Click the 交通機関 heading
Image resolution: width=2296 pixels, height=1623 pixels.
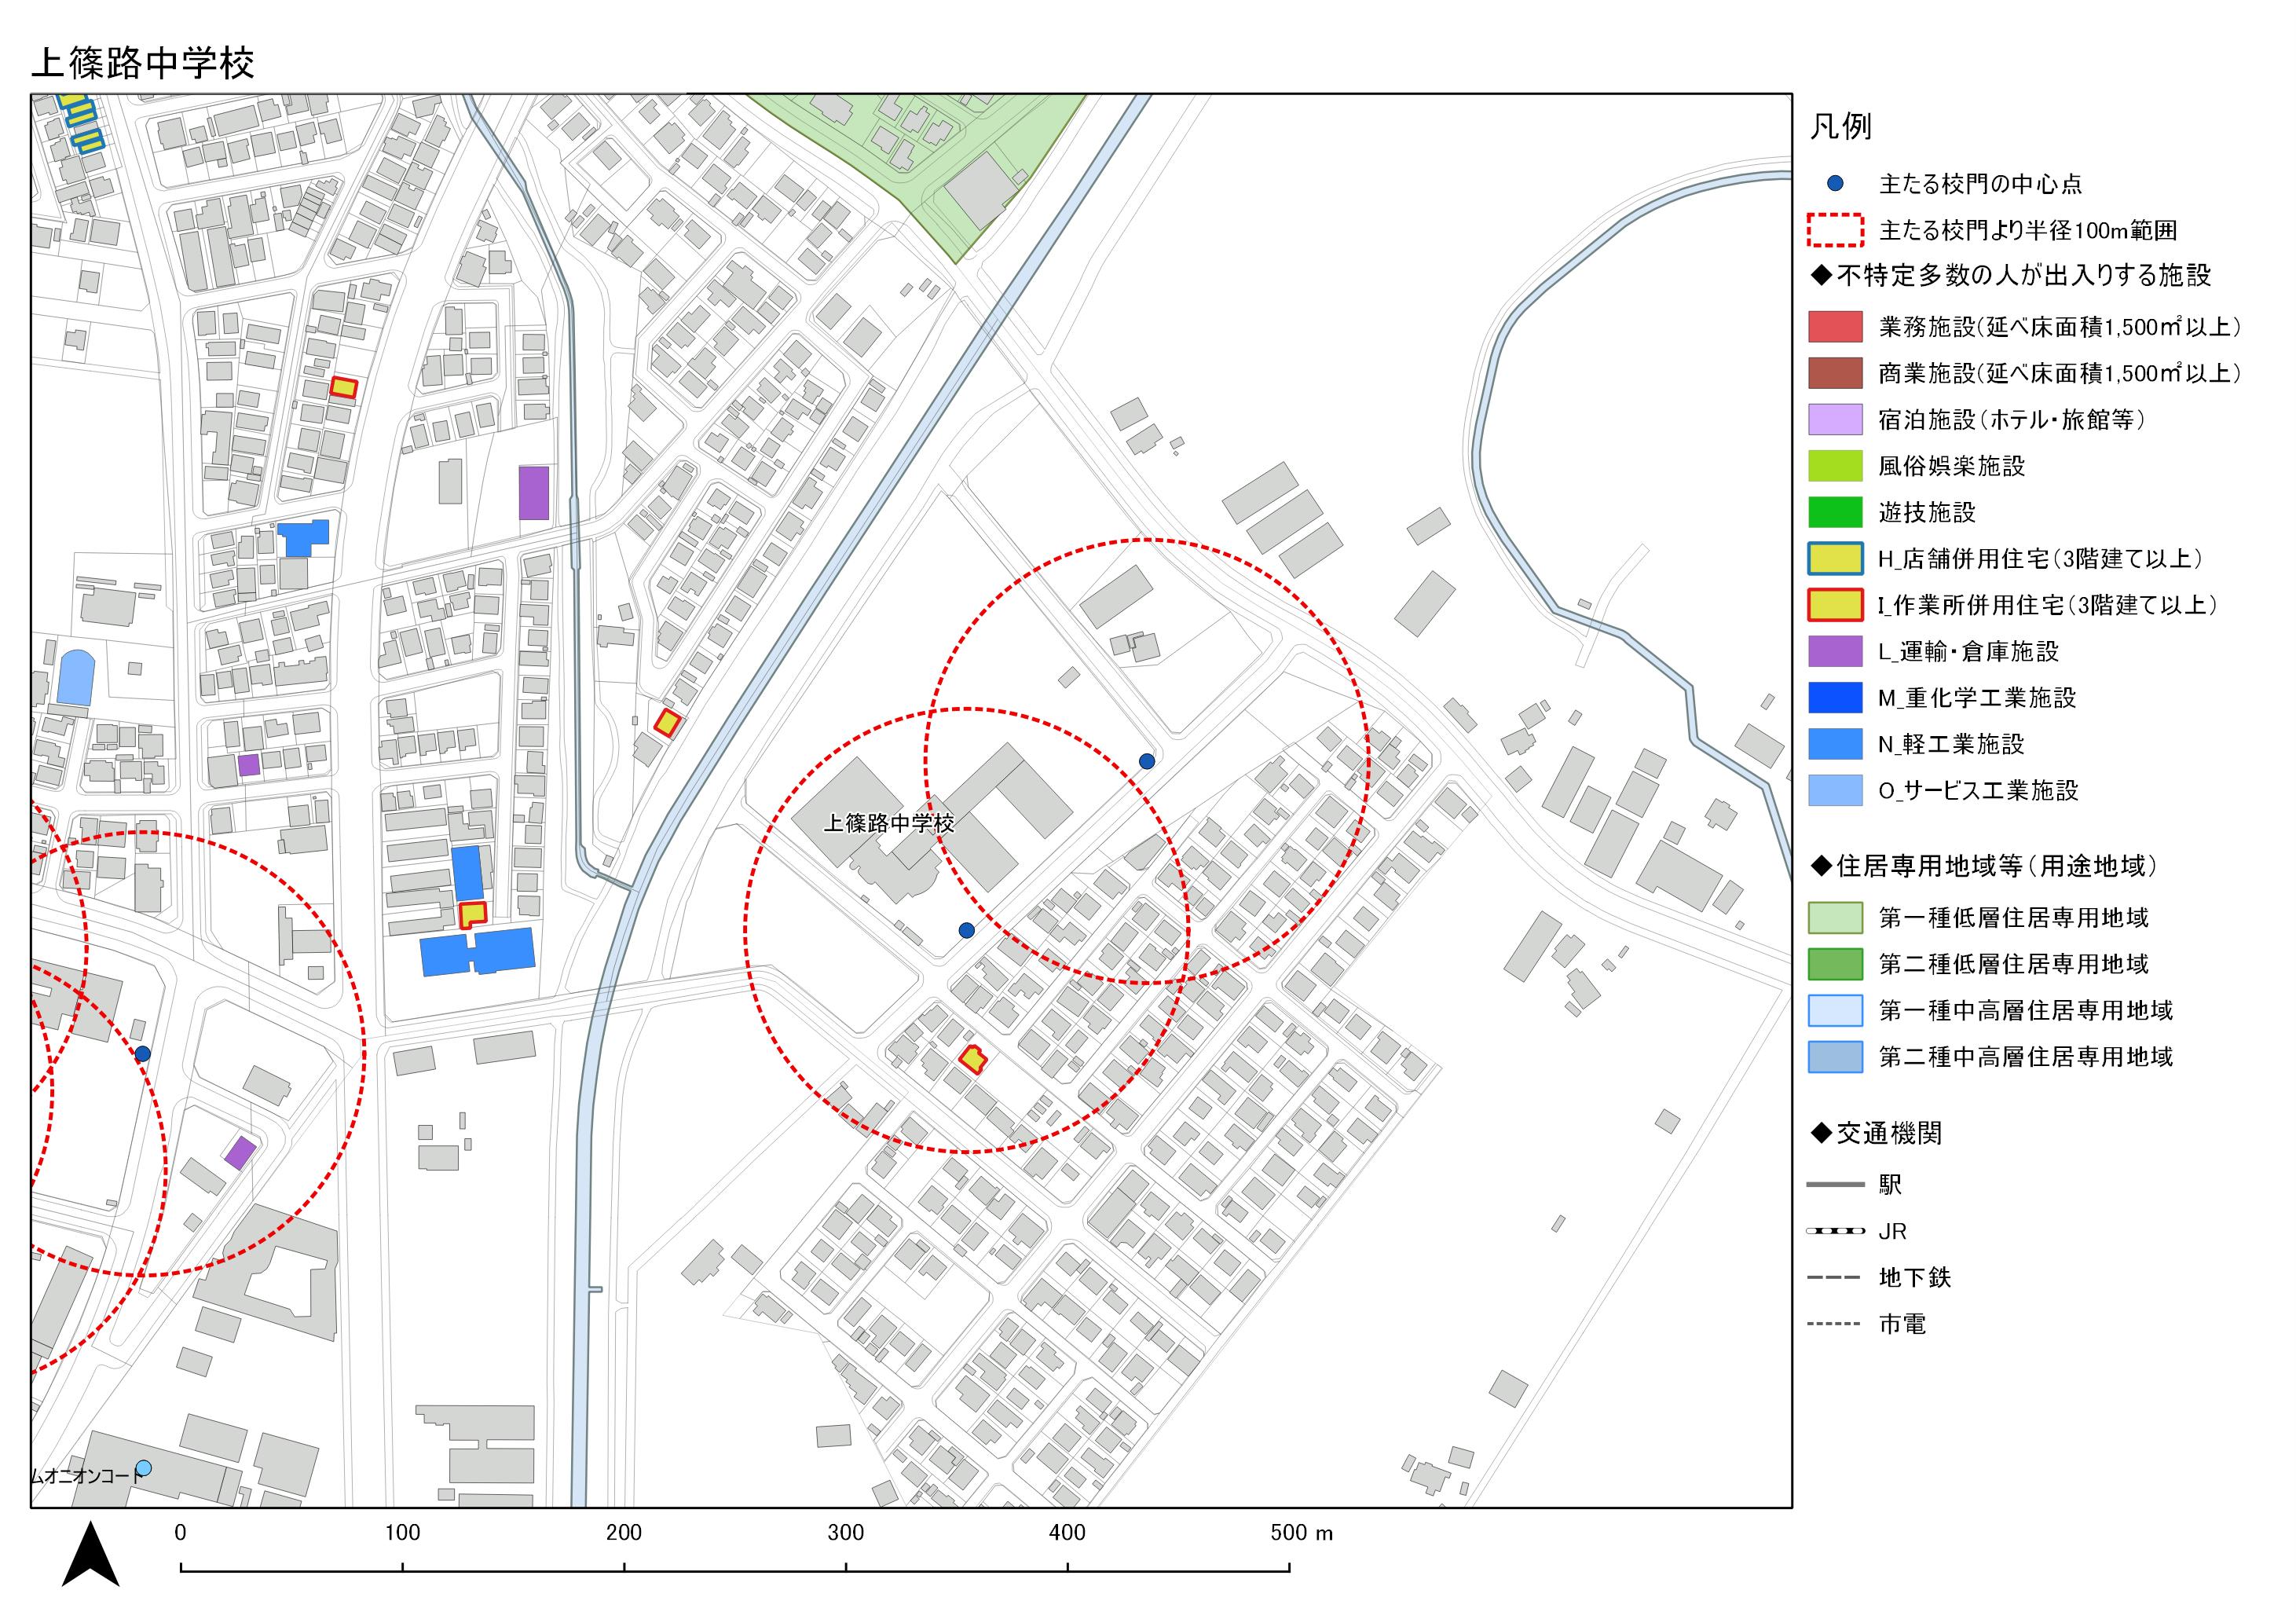(x=1876, y=1133)
